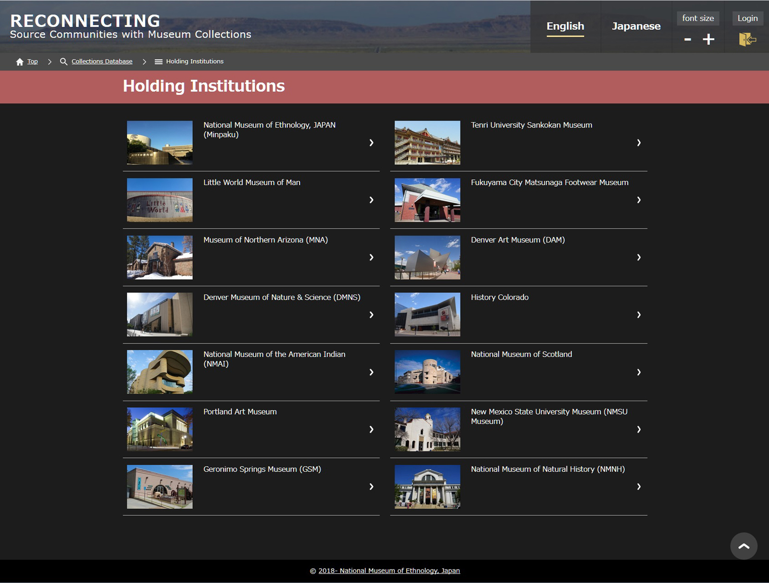Click chevron in History Colorado row

tap(639, 315)
